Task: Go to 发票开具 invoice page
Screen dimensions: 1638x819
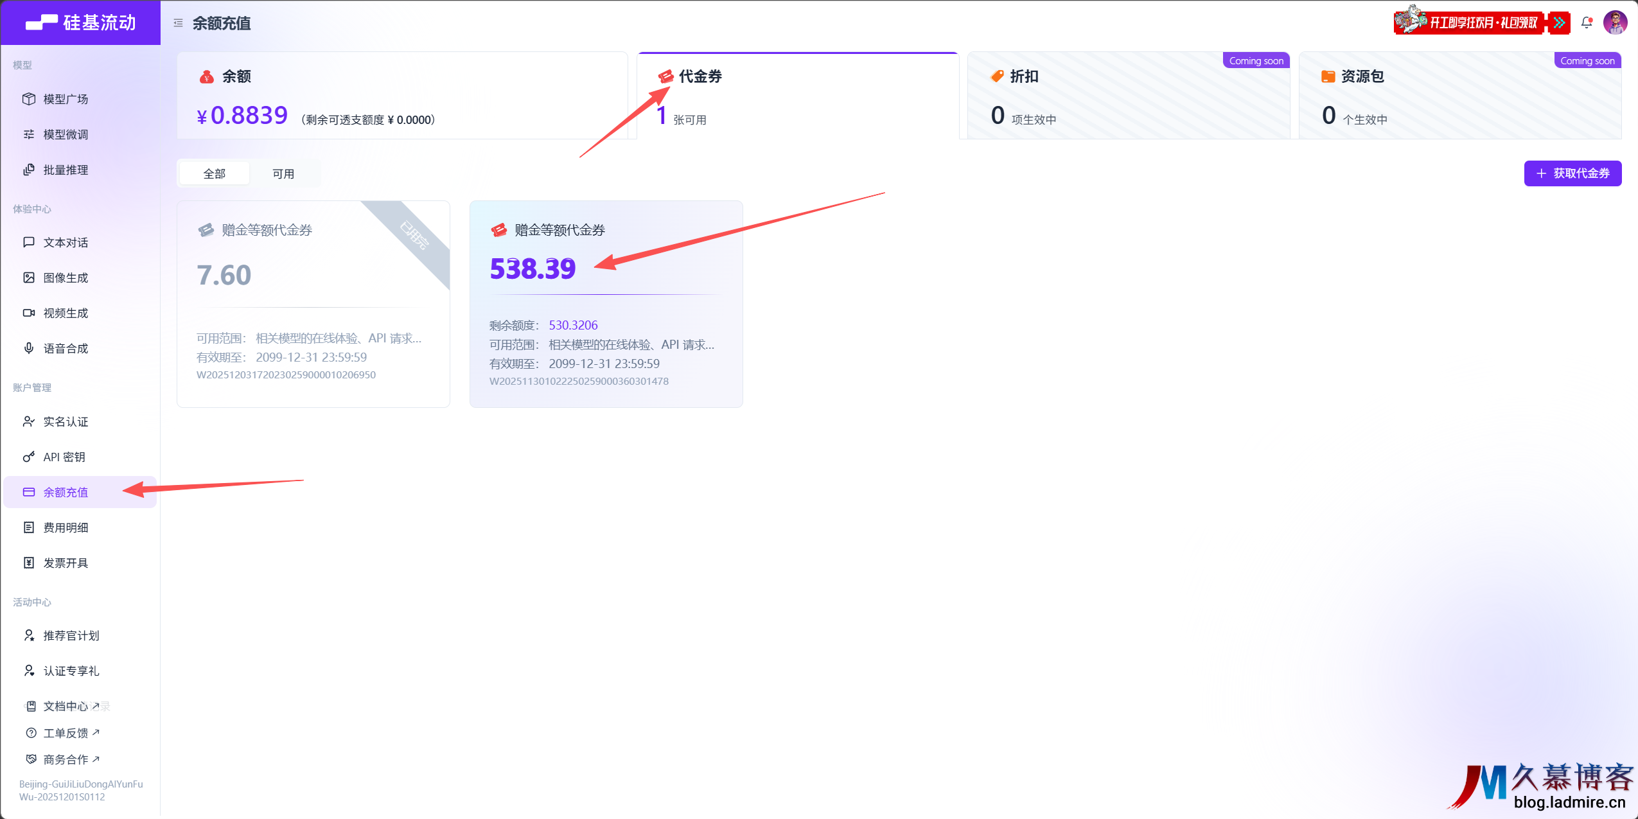Action: [66, 563]
